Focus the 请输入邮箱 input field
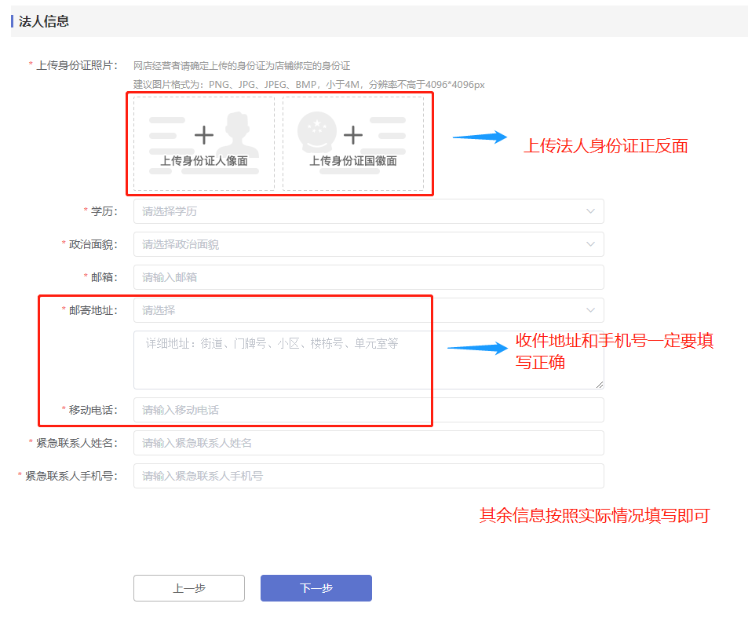This screenshot has width=748, height=618. [368, 277]
